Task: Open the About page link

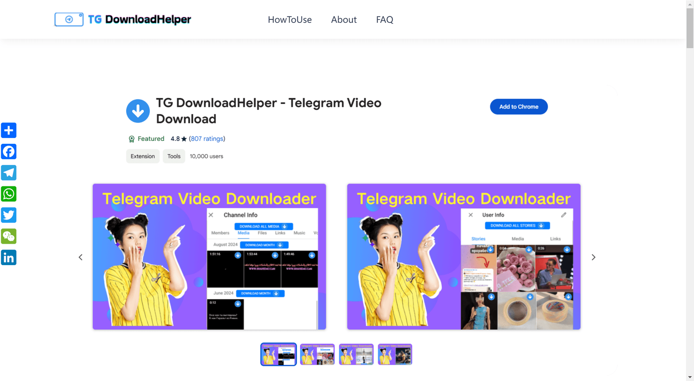Action: click(x=344, y=20)
